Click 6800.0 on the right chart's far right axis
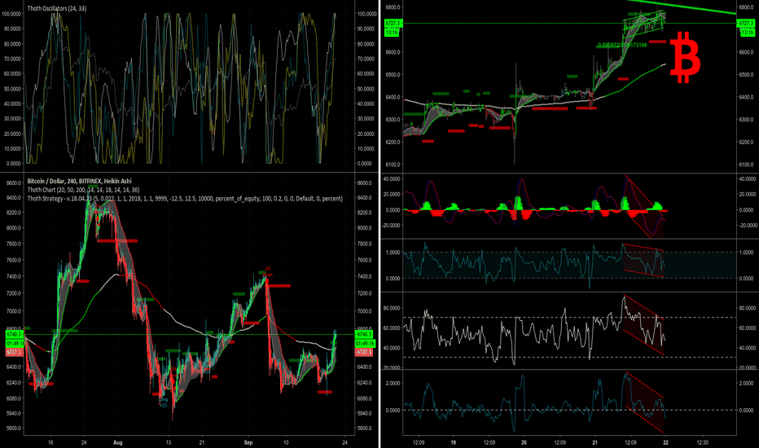759x448 pixels. (x=745, y=7)
